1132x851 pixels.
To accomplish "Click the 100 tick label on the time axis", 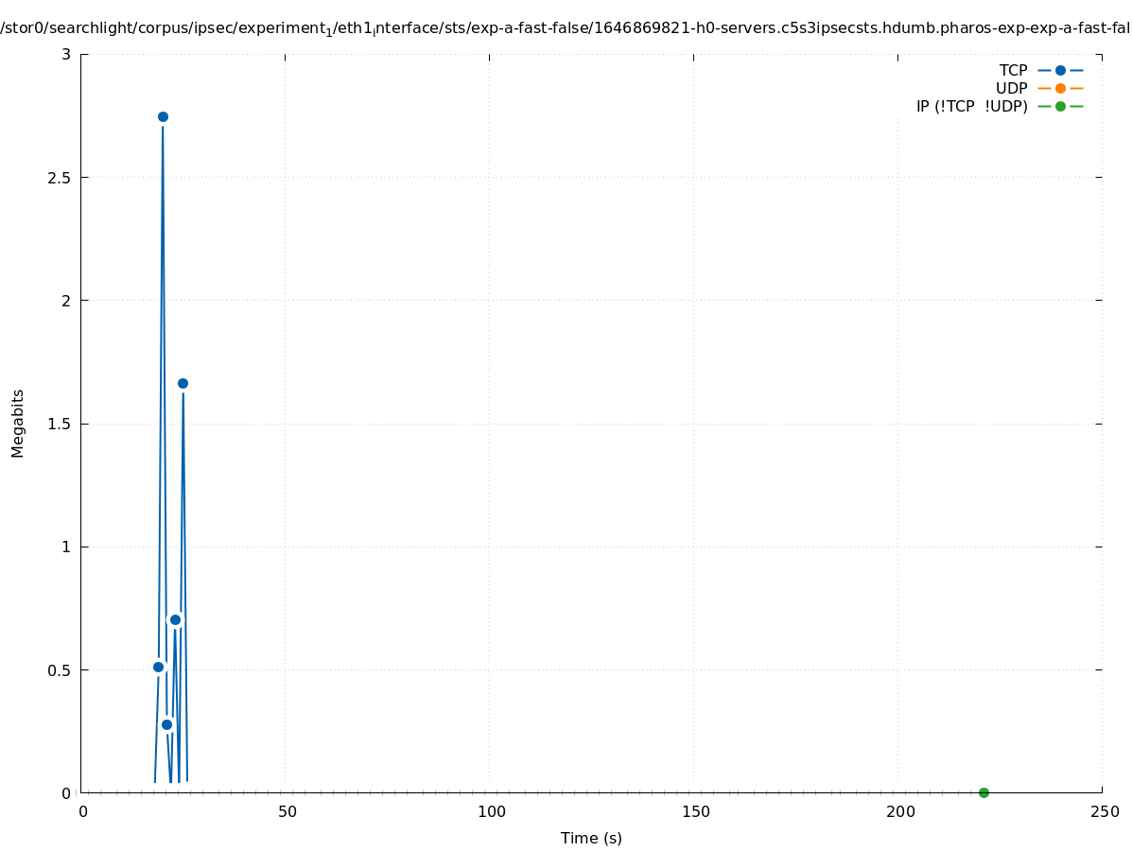I will pos(491,812).
